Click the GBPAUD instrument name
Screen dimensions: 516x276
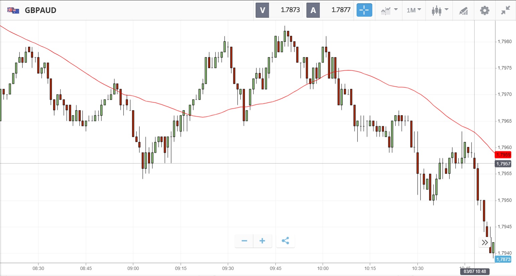[x=40, y=10]
